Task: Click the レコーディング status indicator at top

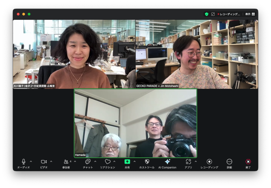Action: click(229, 14)
